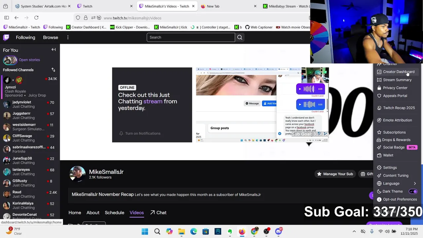
Task: Open yesterday's stream video thumbnail
Action: pyautogui.click(x=262, y=105)
